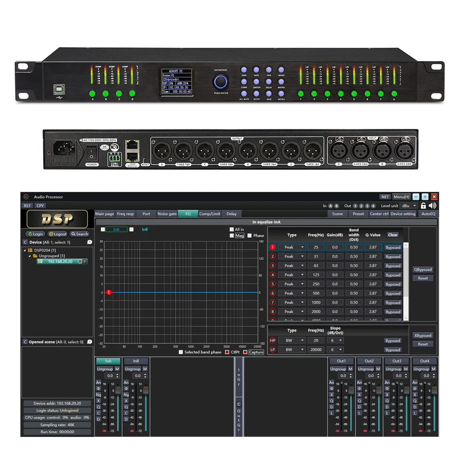Click Bypssed button for band 3
Screen dimensions: 459x459
coord(393,266)
